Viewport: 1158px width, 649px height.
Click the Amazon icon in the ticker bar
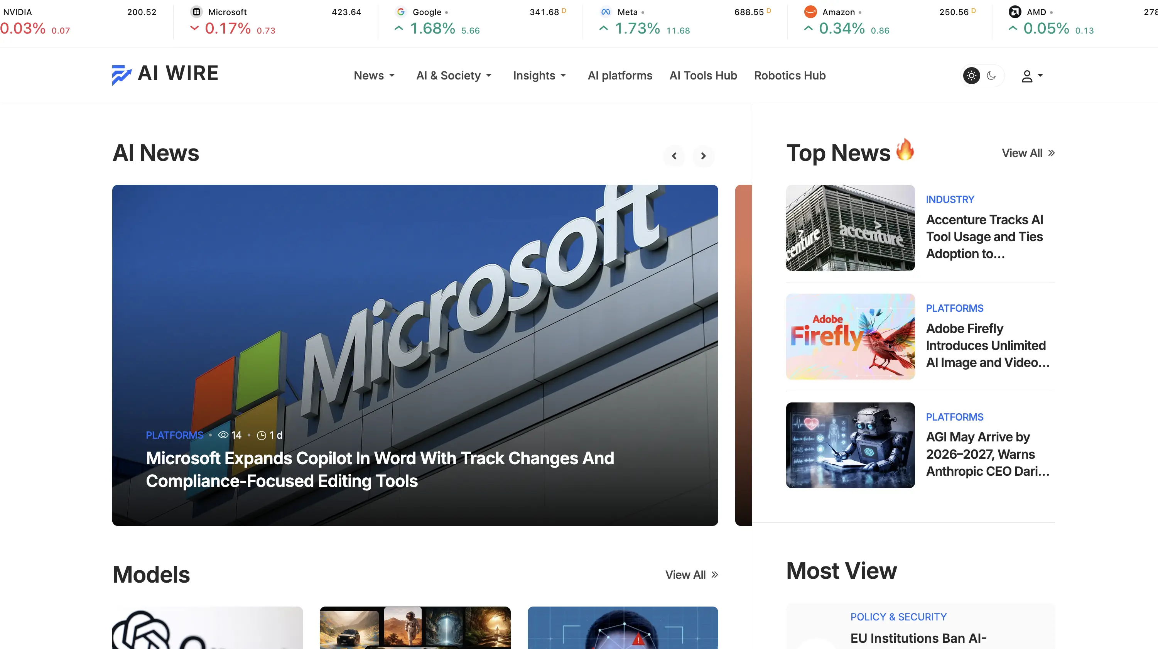(810, 12)
